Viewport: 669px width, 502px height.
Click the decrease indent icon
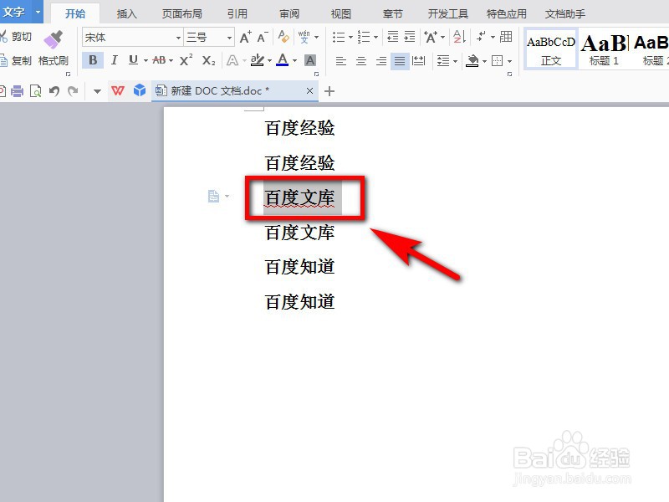(x=392, y=37)
